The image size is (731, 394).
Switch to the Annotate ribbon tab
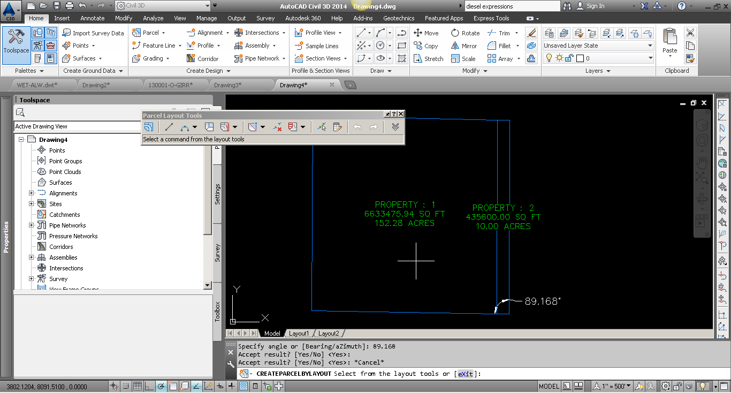click(93, 18)
